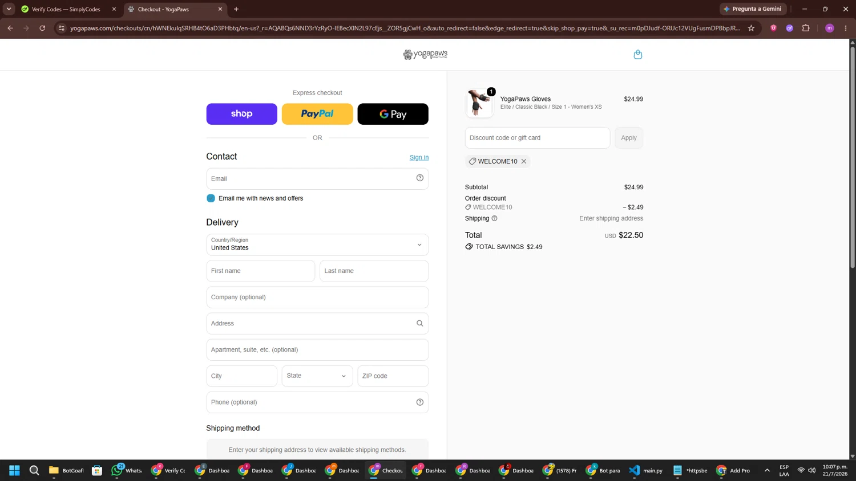
Task: View site information icon in address bar
Action: 62,28
